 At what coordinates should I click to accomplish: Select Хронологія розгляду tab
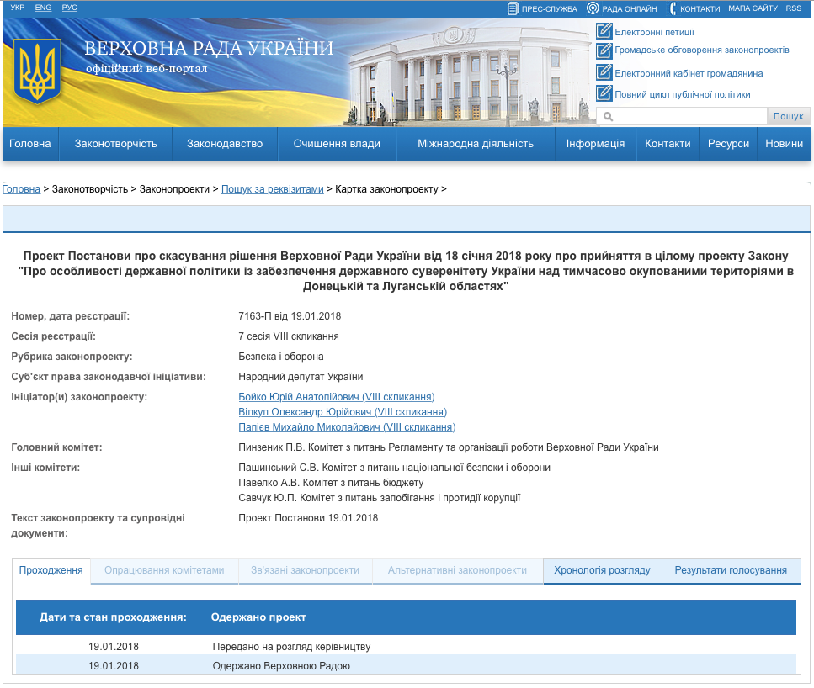tap(602, 570)
